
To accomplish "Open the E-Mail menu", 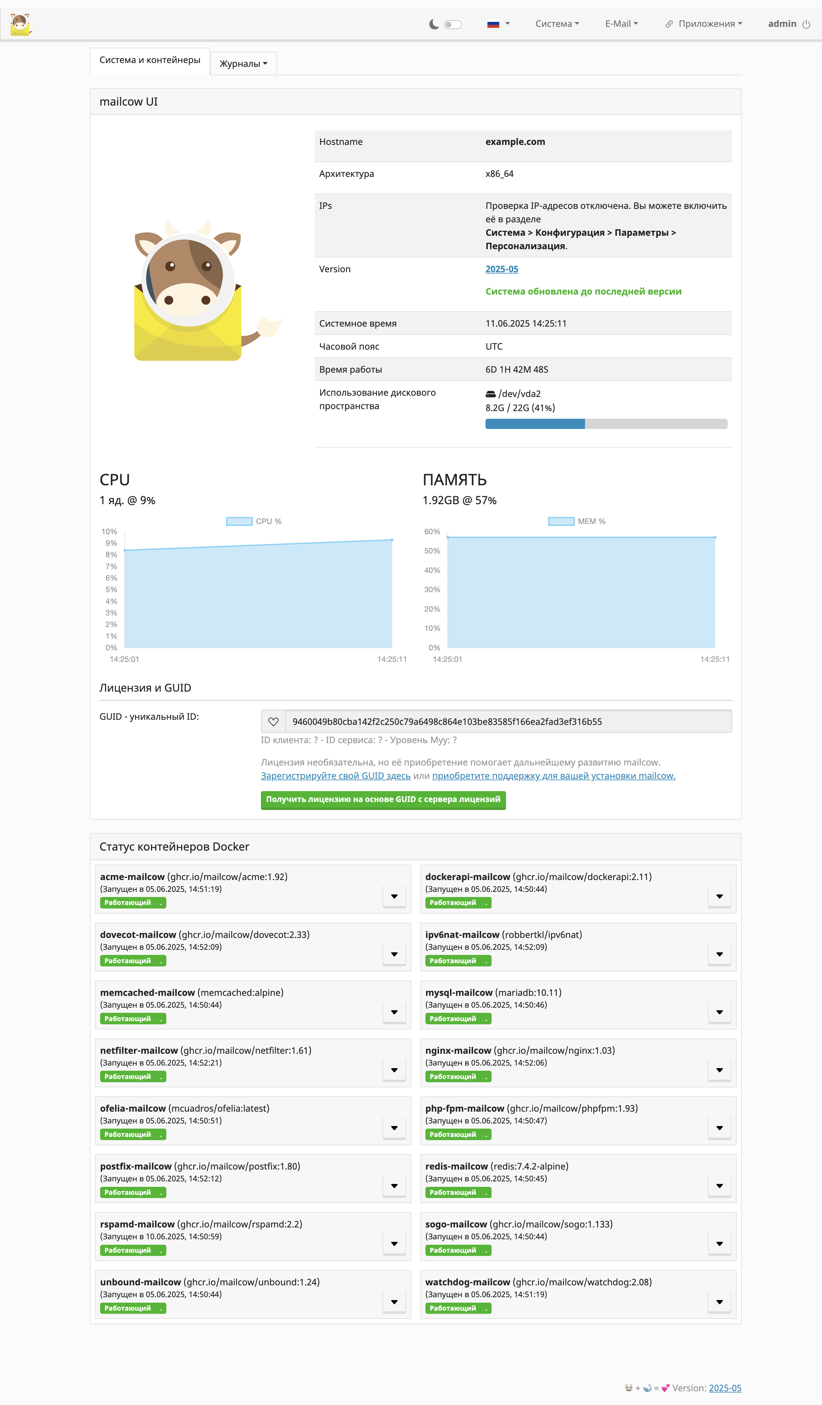I will point(621,24).
